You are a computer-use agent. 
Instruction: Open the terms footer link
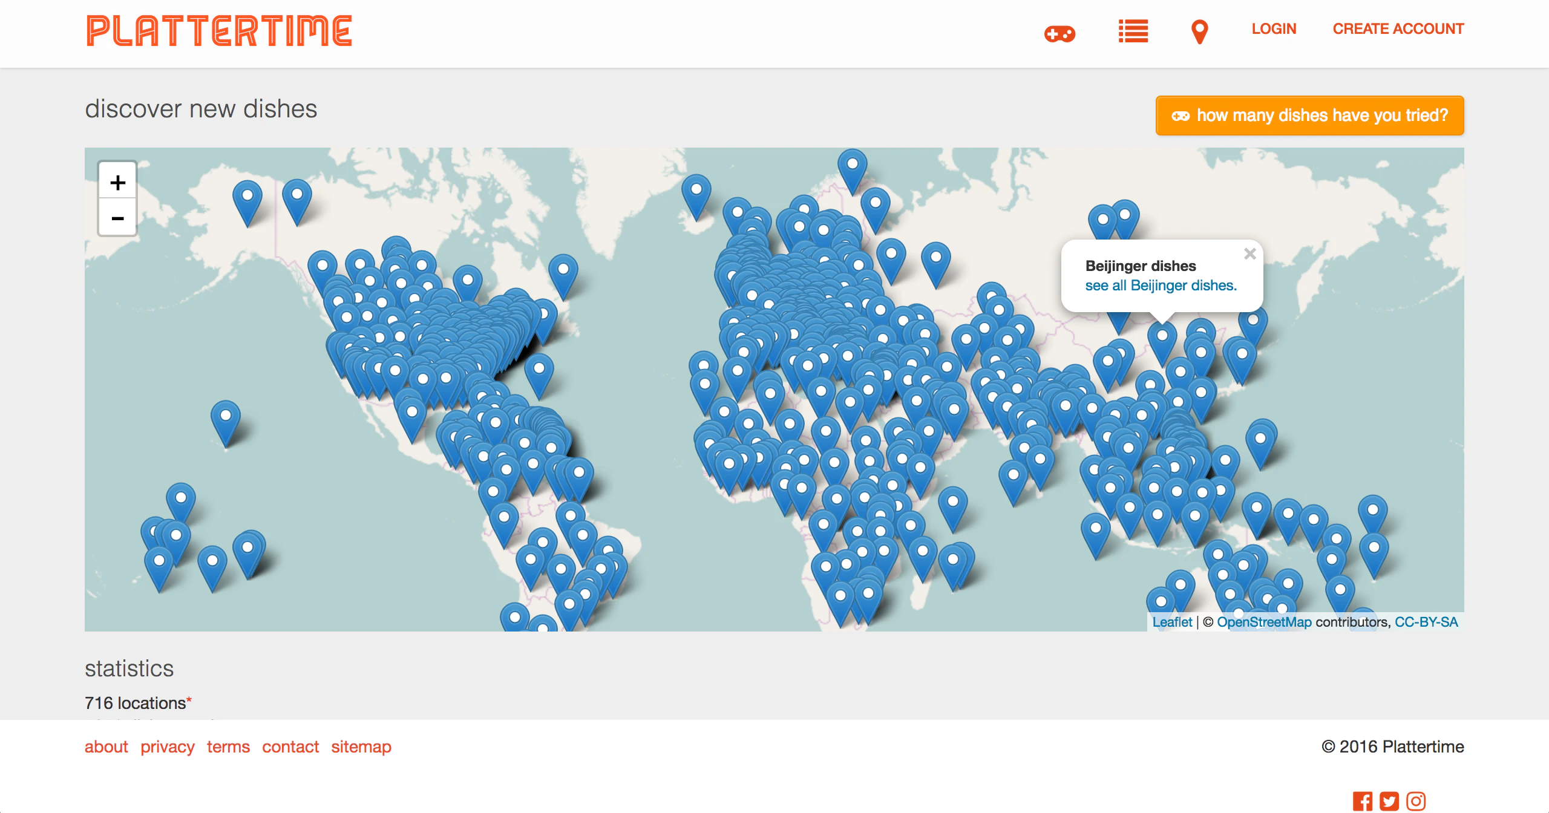point(228,746)
